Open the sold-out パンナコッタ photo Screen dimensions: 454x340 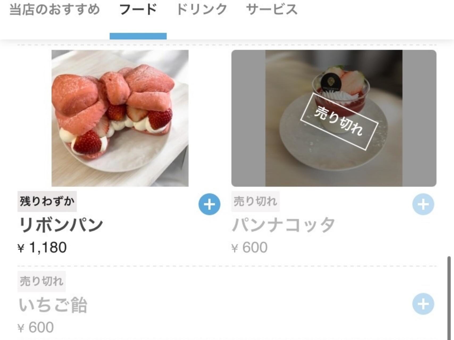[334, 118]
